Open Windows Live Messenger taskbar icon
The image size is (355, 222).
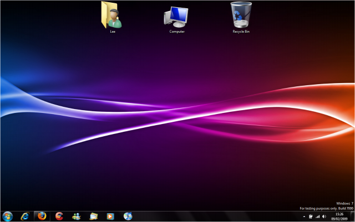point(77,216)
